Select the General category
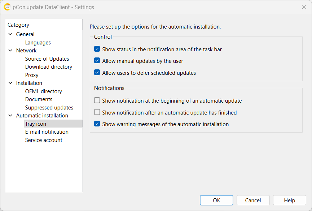This screenshot has height=211, width=312. 25,34
